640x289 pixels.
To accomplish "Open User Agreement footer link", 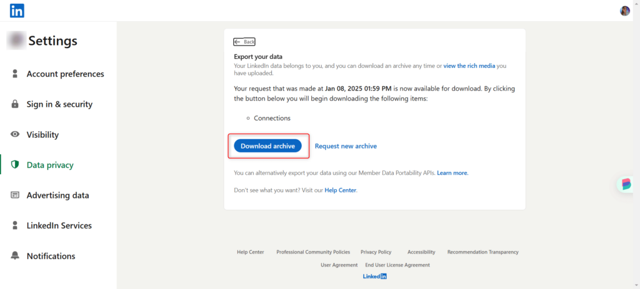I will (x=339, y=265).
